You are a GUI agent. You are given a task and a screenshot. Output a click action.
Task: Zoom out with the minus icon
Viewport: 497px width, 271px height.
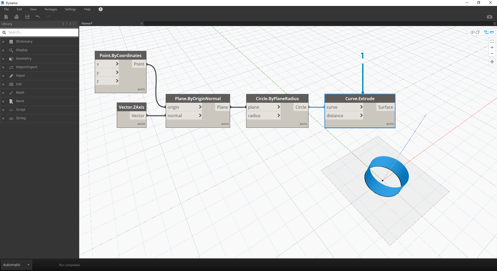click(492, 54)
